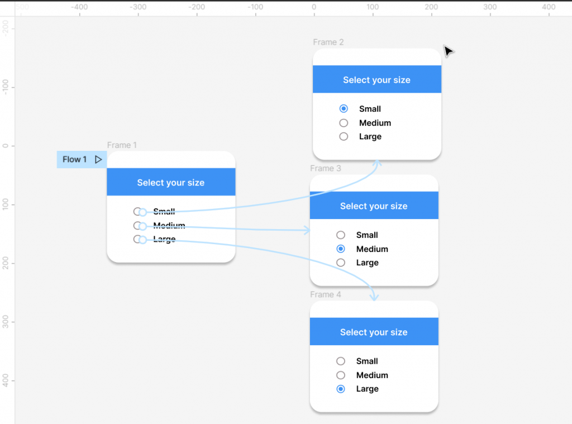Select the Large radio button in Frame 4
This screenshot has width=572, height=424.
click(x=341, y=389)
